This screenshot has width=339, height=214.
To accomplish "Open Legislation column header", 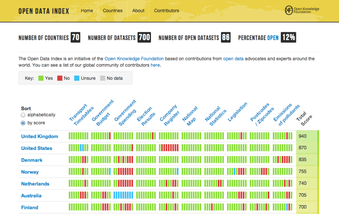I will point(237,112).
